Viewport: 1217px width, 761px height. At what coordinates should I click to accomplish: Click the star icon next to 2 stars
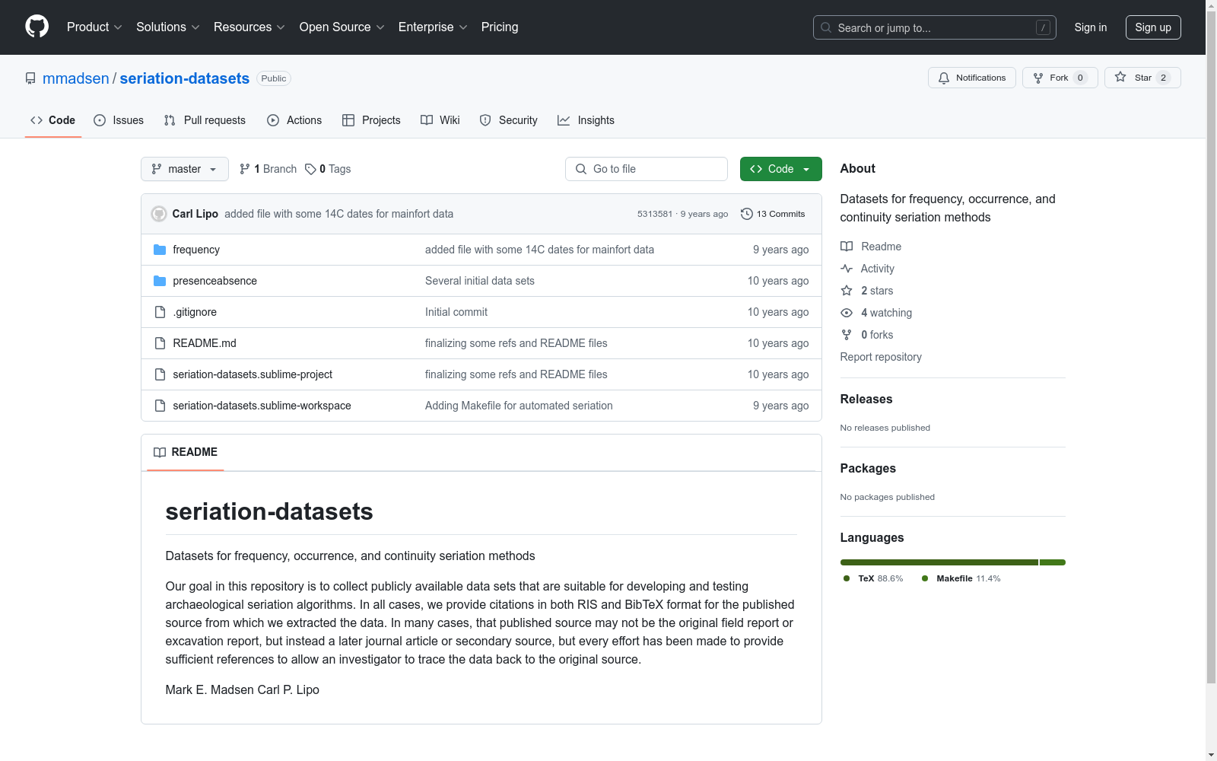coord(847,291)
